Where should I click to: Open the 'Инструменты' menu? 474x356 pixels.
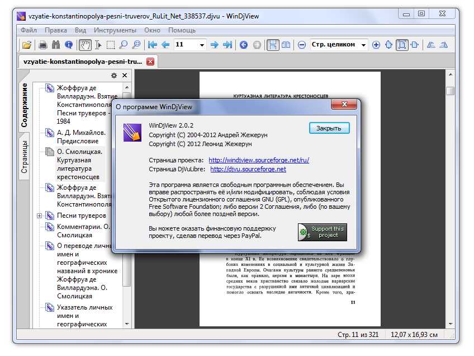pyautogui.click(x=115, y=30)
